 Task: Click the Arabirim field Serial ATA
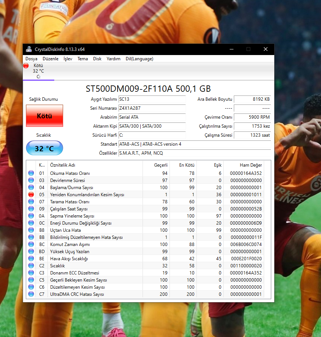(152, 117)
